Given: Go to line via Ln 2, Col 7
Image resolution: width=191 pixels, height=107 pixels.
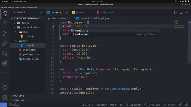Looking at the screenshot, I should [x=87, y=105].
